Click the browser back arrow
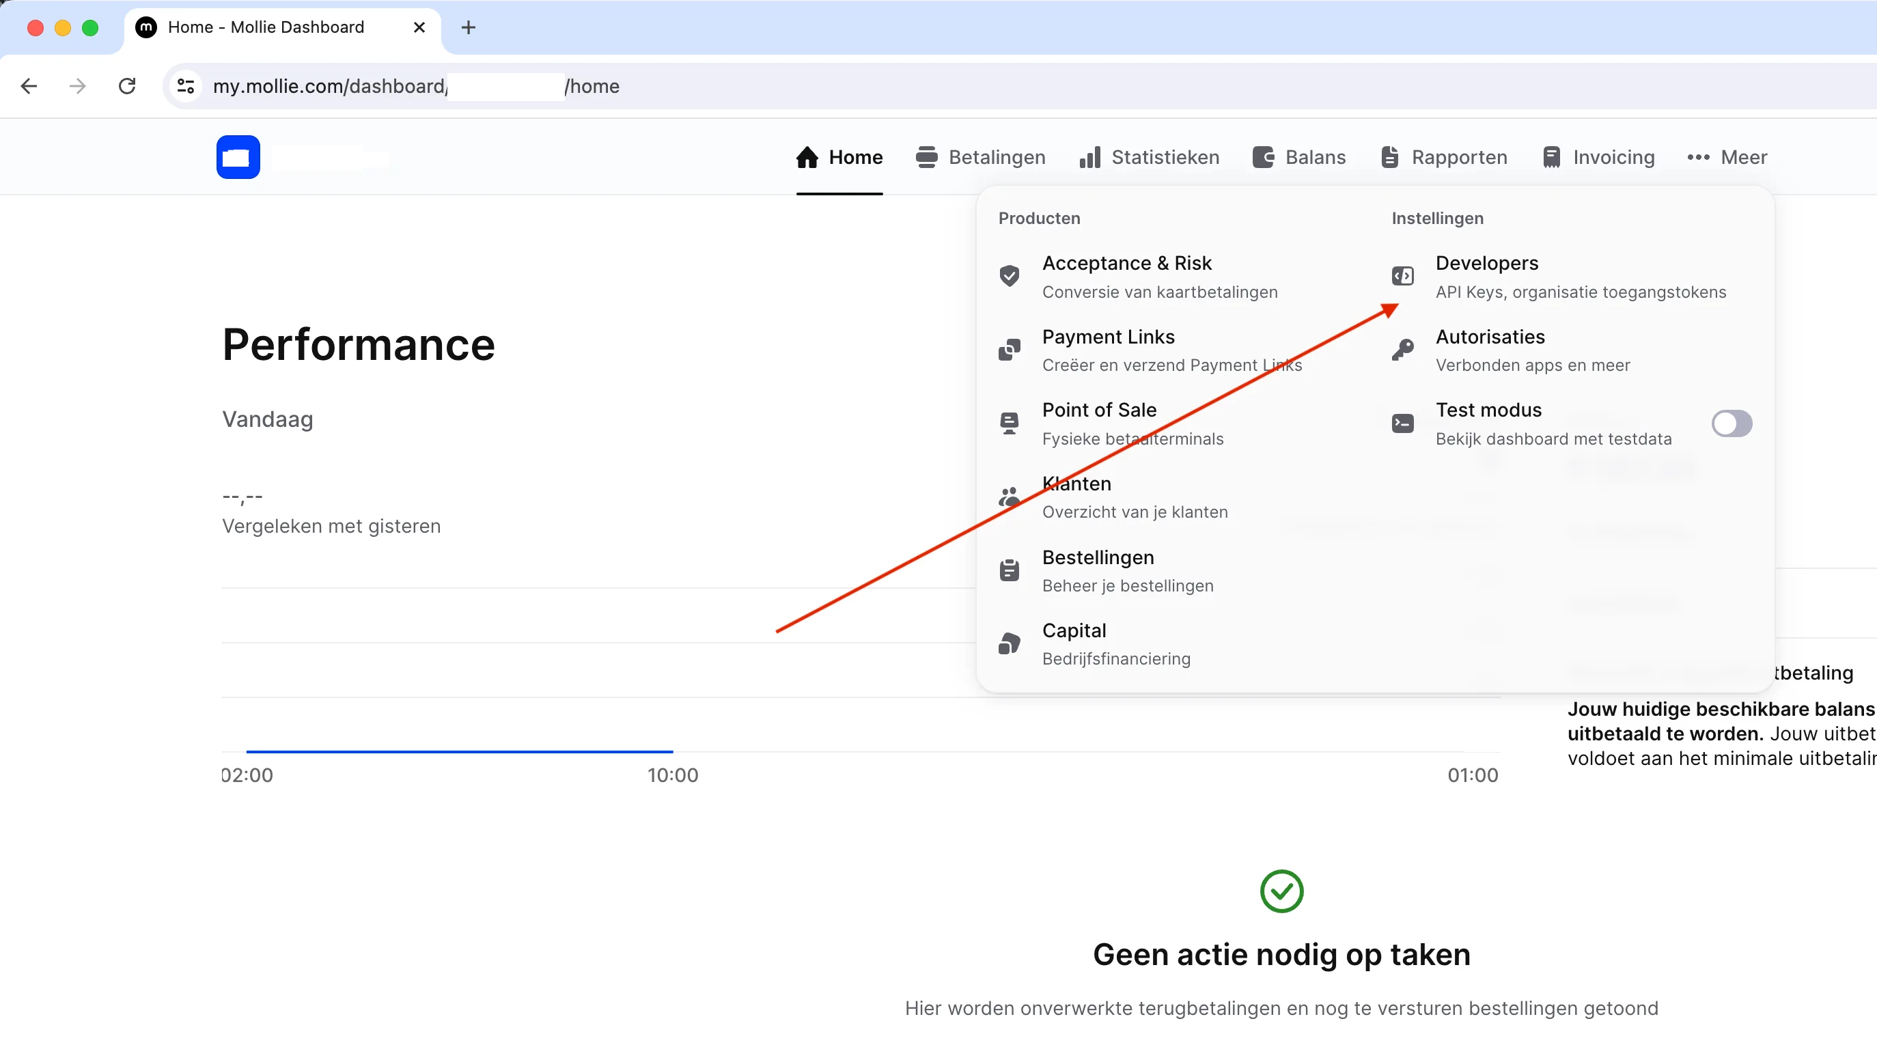The width and height of the screenshot is (1877, 1060). click(x=29, y=86)
